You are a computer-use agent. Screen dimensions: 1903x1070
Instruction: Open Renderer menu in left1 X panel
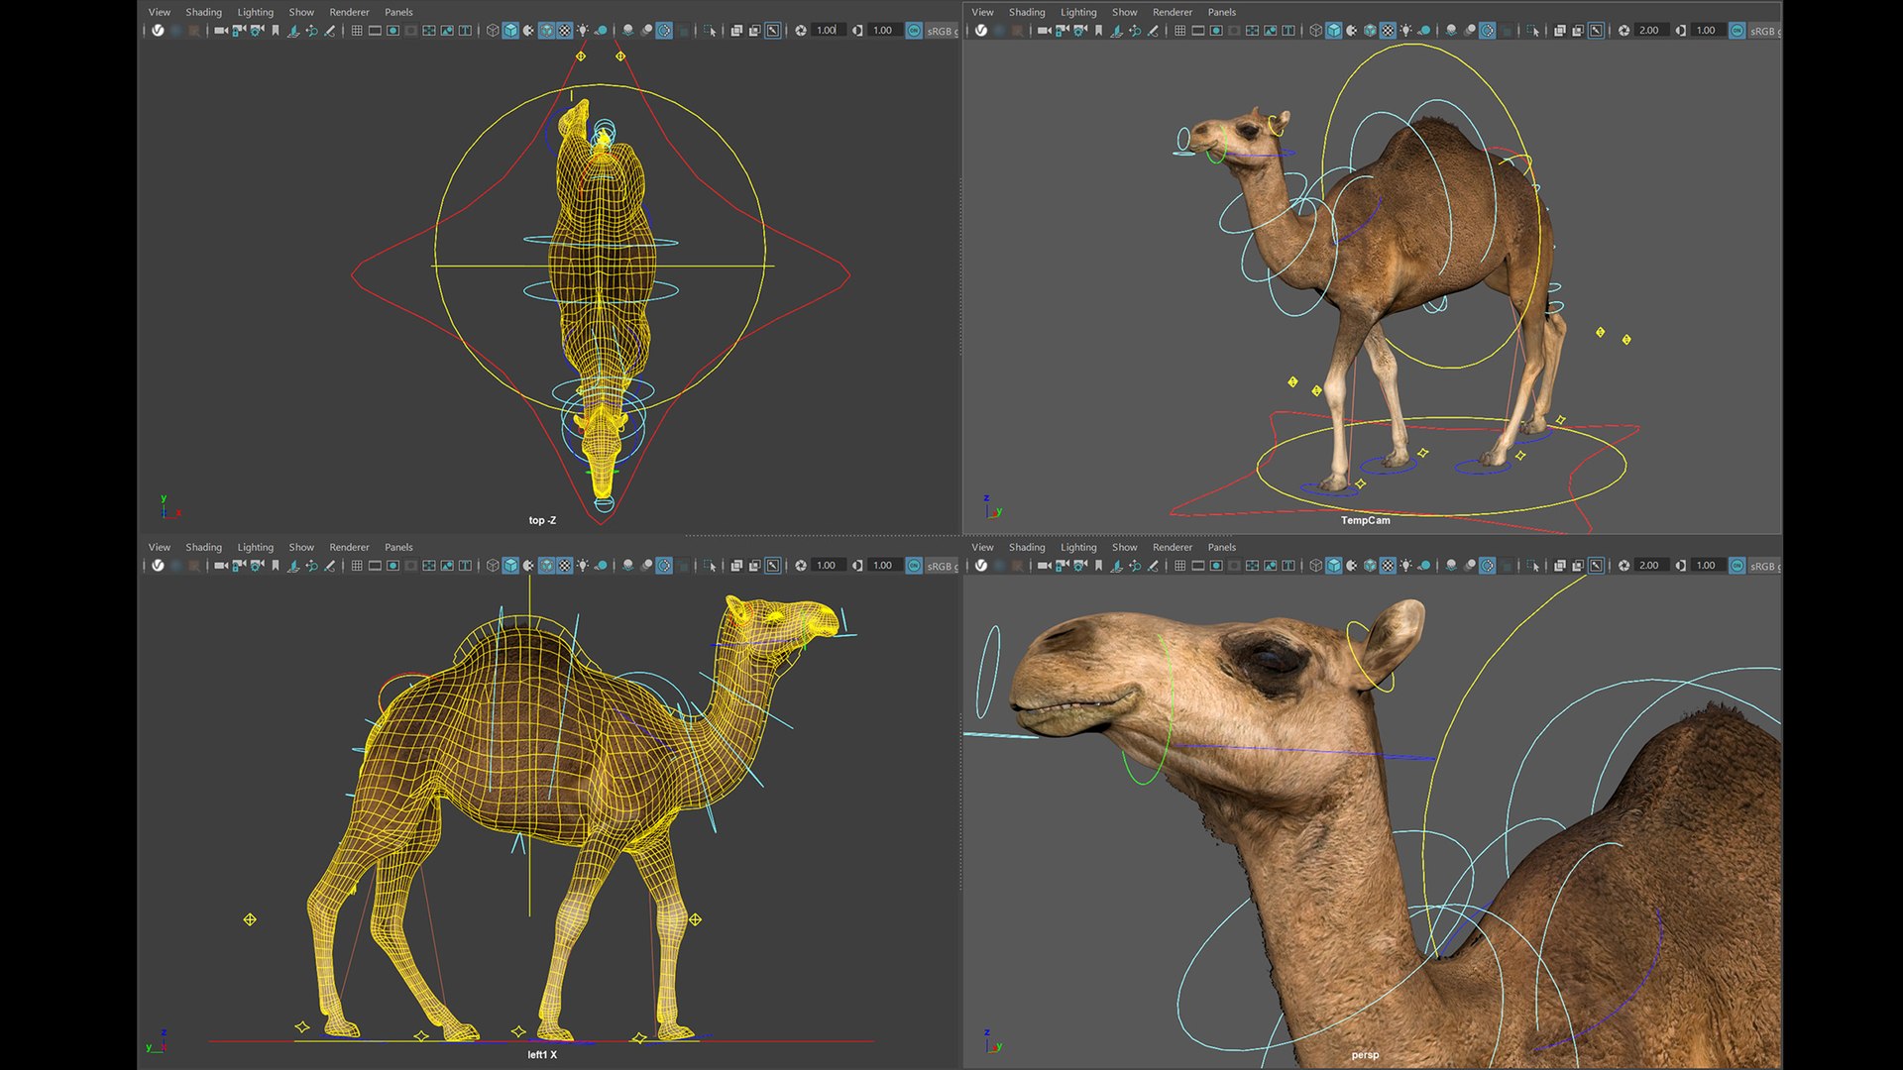(349, 547)
